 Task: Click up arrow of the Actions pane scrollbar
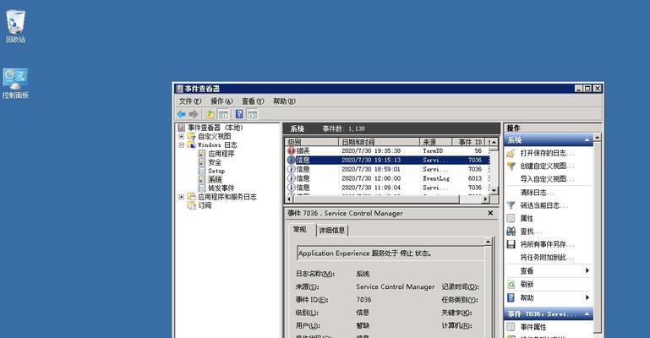pyautogui.click(x=598, y=138)
